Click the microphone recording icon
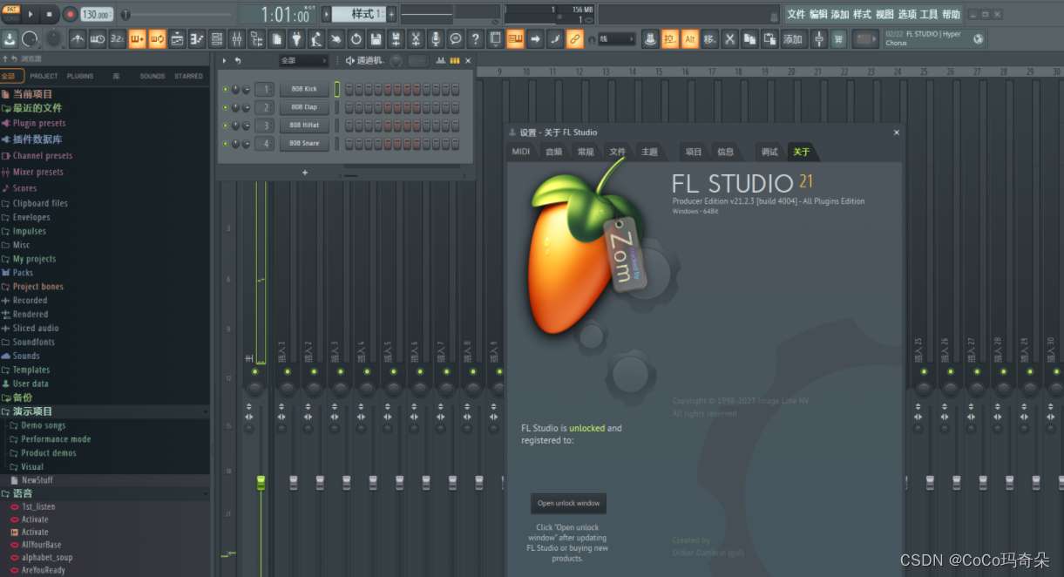Viewport: 1064px width, 577px height. tap(436, 39)
